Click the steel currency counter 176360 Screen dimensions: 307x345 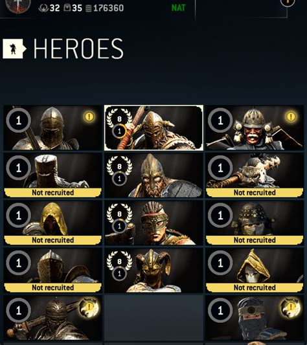pos(105,8)
